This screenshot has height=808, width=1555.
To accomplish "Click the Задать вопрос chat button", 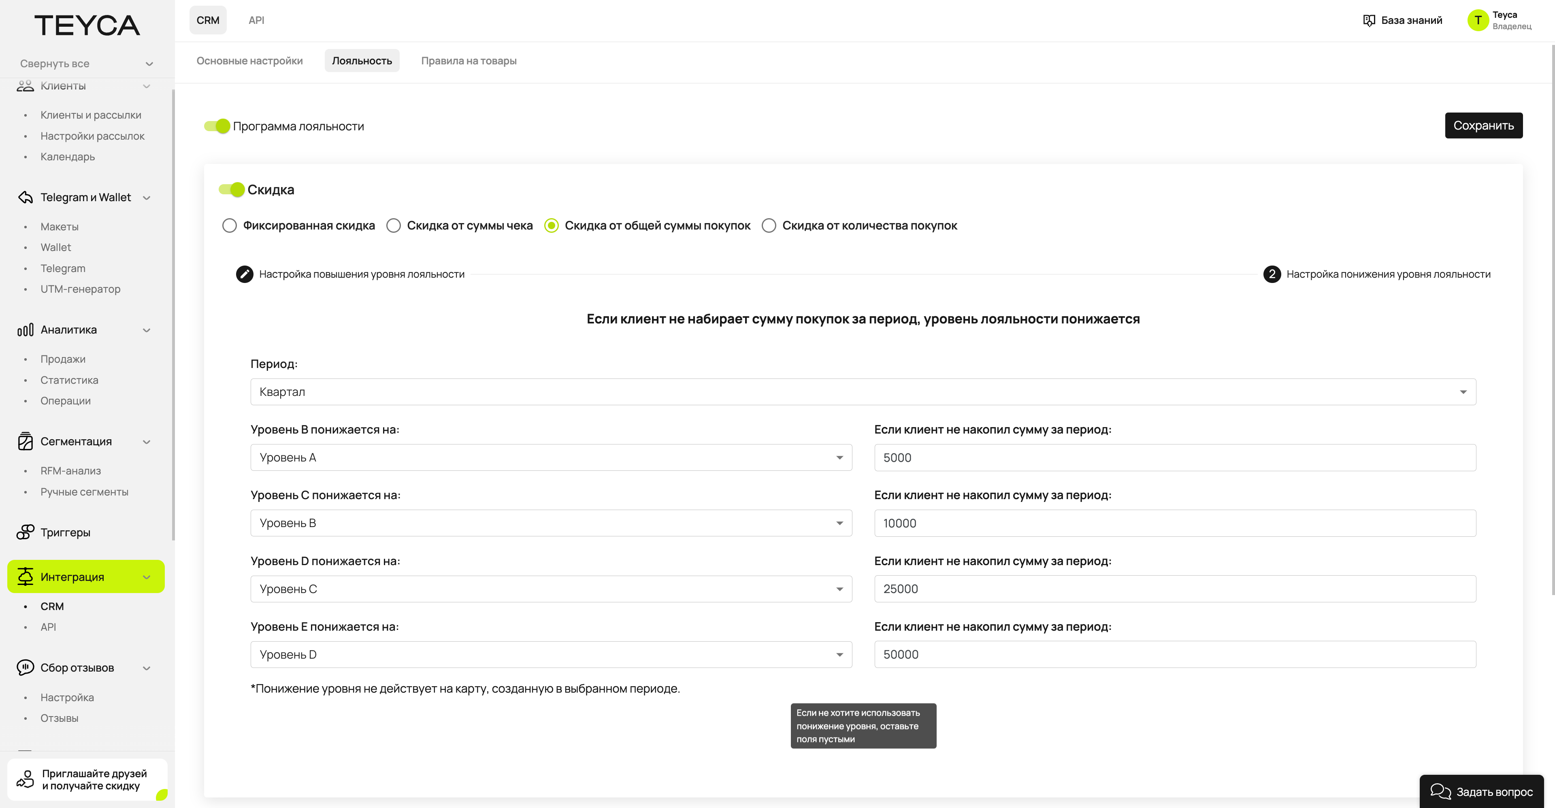I will pyautogui.click(x=1481, y=791).
